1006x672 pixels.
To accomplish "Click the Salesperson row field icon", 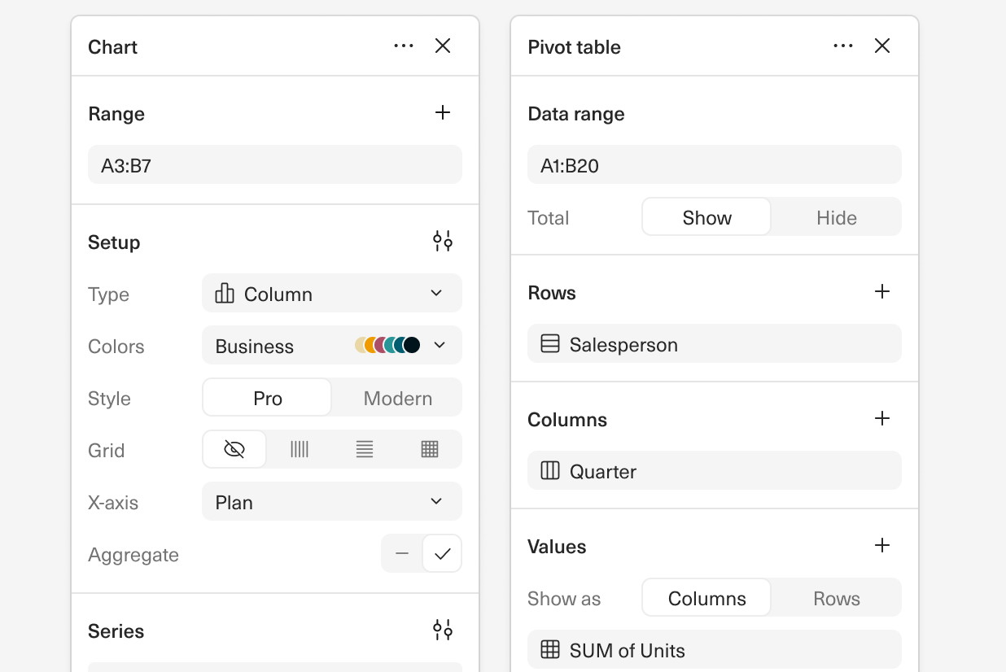I will click(550, 344).
